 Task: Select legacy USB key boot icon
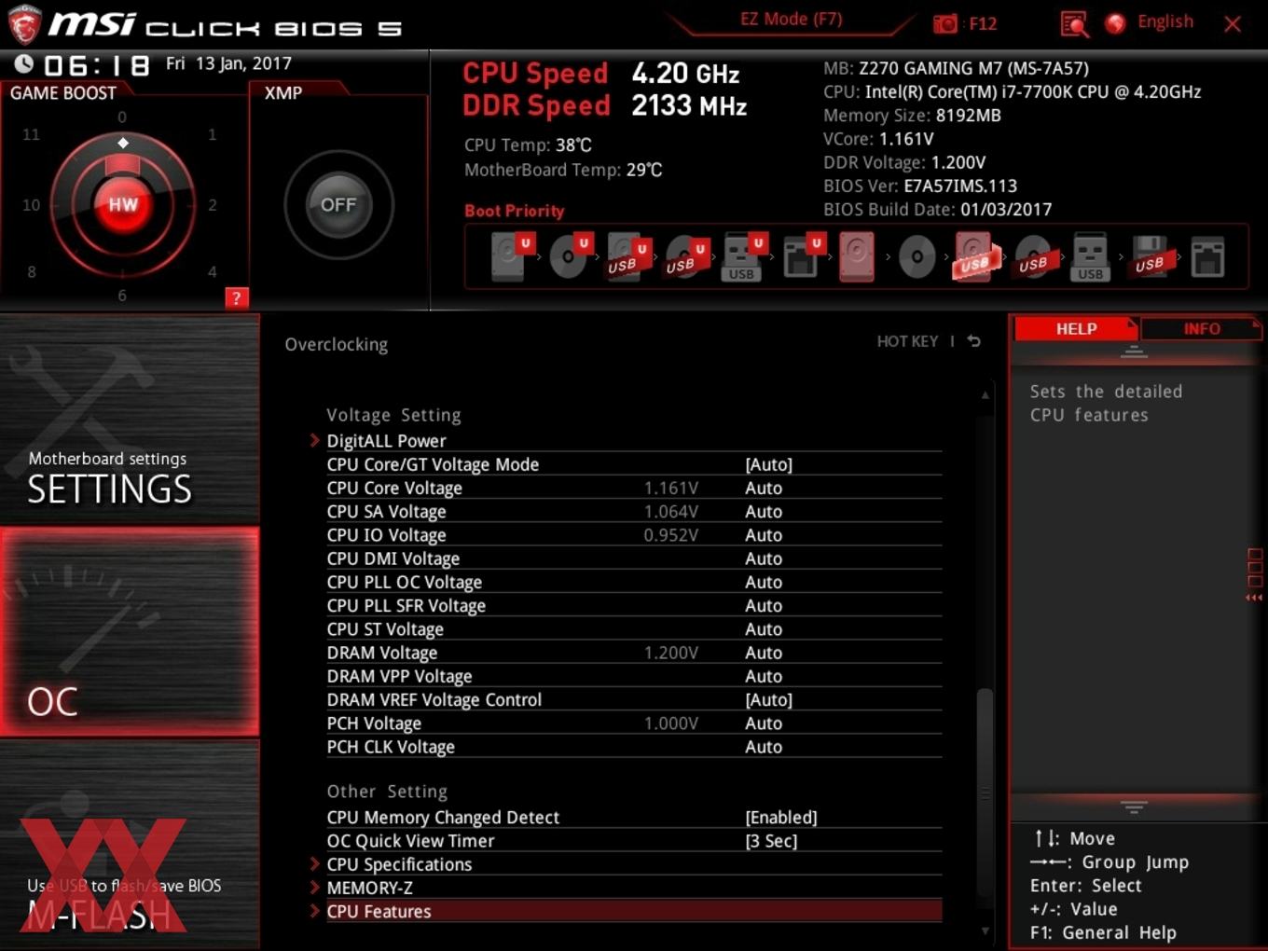[1090, 256]
